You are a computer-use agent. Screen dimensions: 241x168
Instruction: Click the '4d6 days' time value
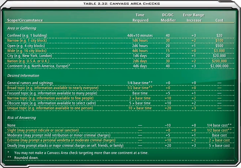pos(140,66)
